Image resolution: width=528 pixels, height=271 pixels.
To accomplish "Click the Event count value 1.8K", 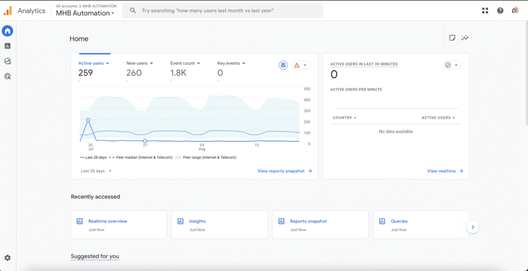I will tap(178, 73).
